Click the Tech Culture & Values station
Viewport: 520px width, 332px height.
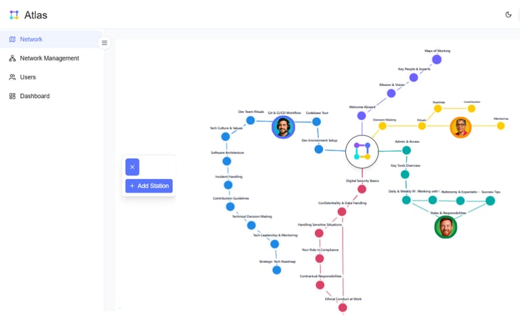225,136
